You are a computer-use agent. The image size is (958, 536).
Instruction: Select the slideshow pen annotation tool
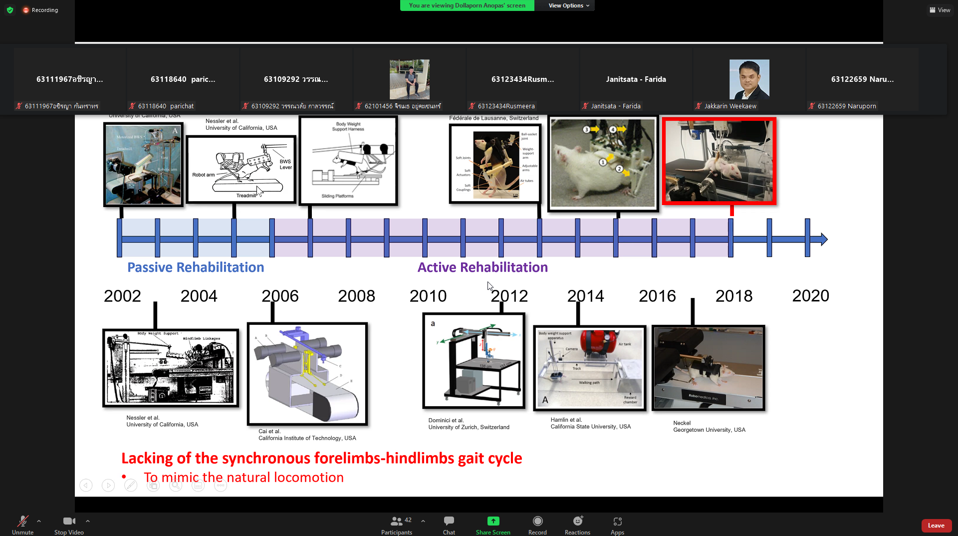click(131, 485)
